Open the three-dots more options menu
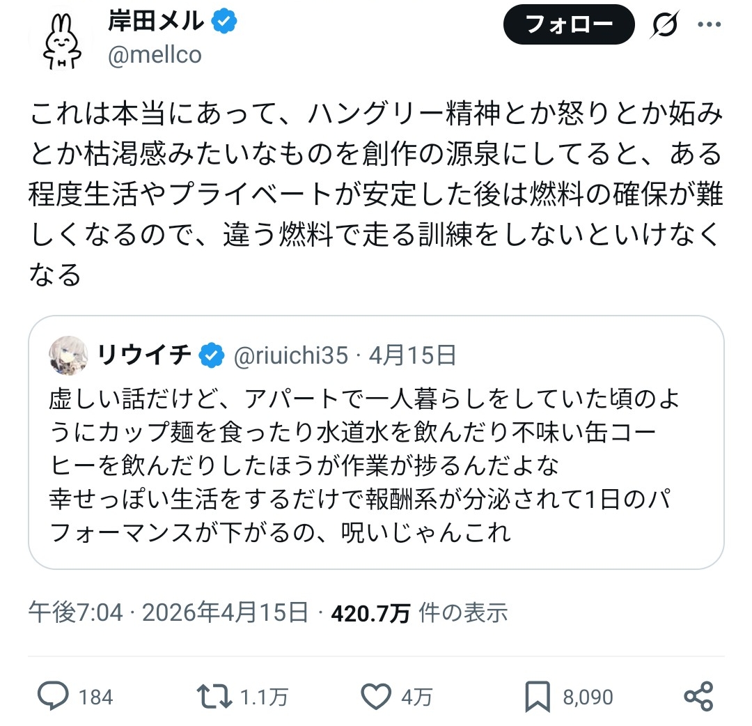752x726 pixels. tap(710, 25)
